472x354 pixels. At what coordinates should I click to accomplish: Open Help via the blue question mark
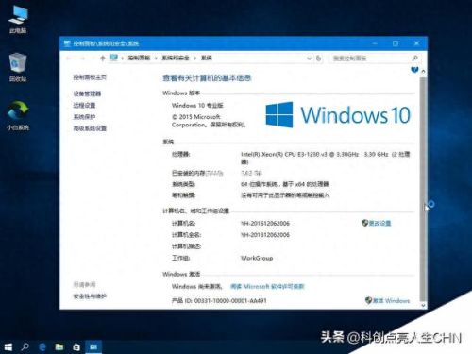click(414, 69)
